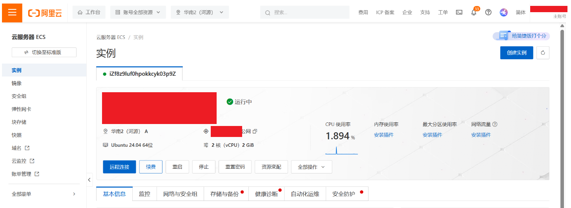Open the orange hamburger menu
571x208 pixels.
point(12,12)
